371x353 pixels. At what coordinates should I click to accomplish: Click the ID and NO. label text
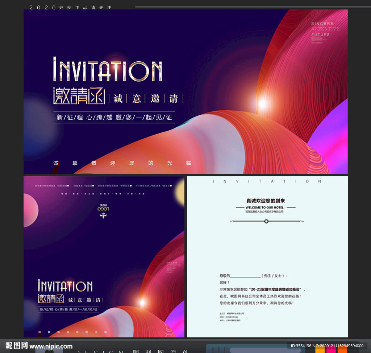pos(327,346)
